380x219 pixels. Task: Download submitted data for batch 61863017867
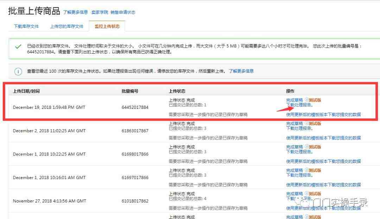tap(324, 138)
